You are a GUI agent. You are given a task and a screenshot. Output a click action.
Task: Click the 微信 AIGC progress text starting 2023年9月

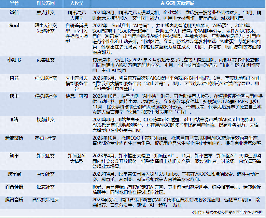coord(177,15)
